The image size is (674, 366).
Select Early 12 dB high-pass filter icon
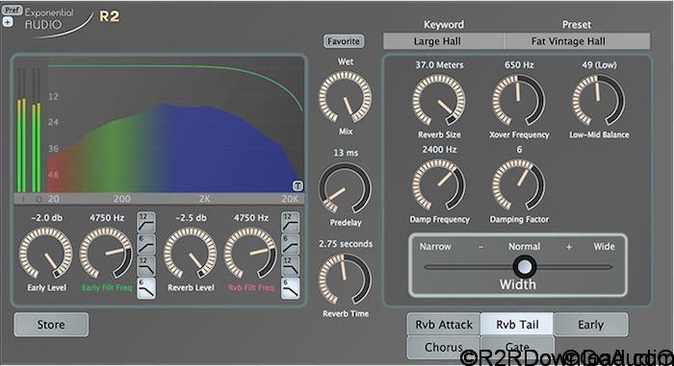pyautogui.click(x=146, y=221)
